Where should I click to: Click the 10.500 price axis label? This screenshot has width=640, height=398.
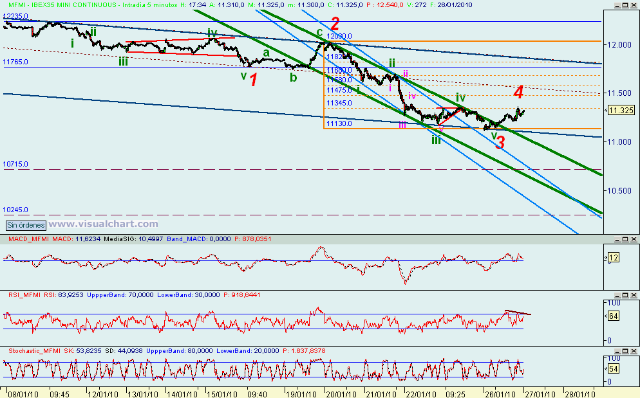click(x=619, y=191)
